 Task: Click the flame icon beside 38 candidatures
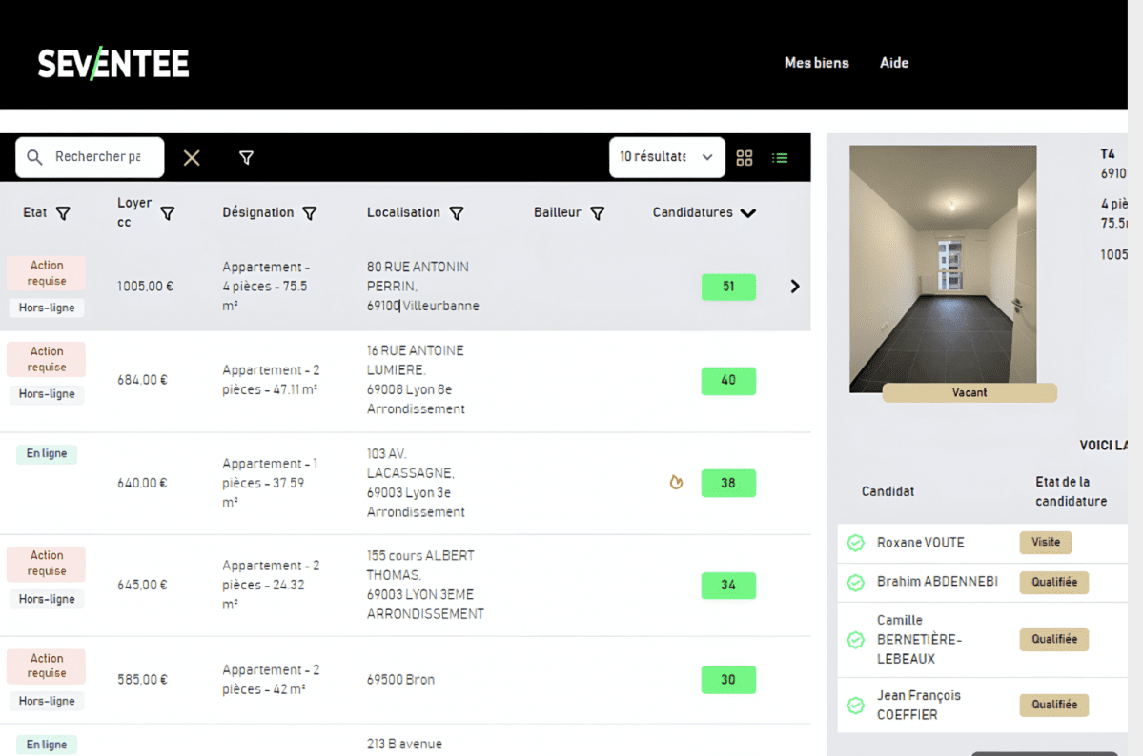676,483
